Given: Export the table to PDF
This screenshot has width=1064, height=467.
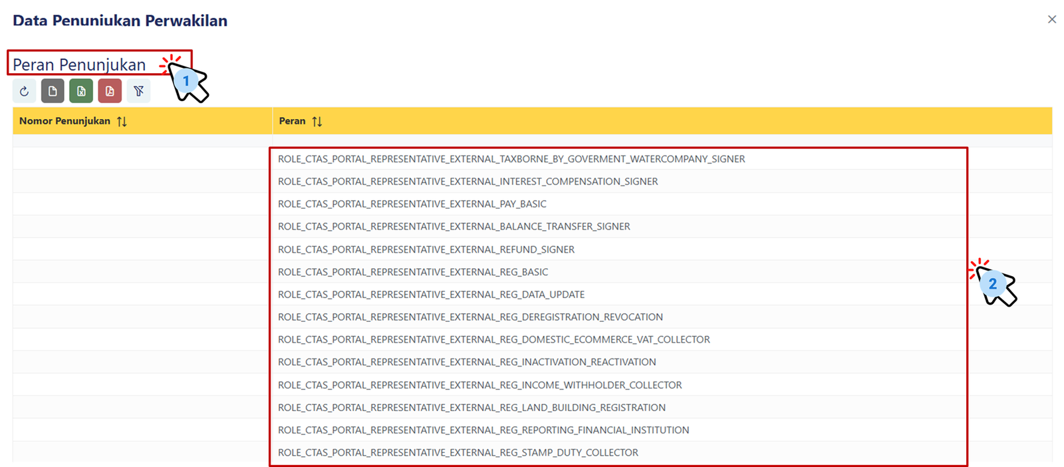Looking at the screenshot, I should (x=110, y=91).
